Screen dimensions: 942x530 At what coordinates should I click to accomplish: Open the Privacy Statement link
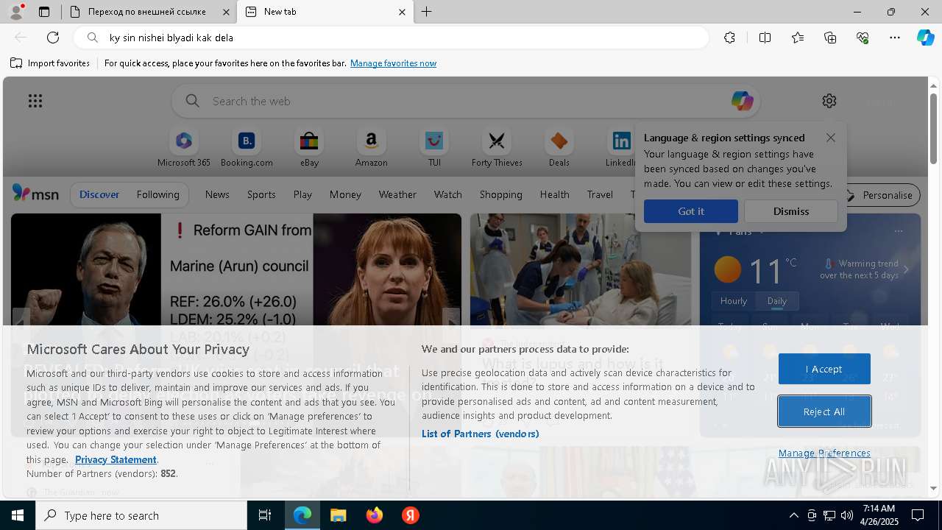(116, 459)
